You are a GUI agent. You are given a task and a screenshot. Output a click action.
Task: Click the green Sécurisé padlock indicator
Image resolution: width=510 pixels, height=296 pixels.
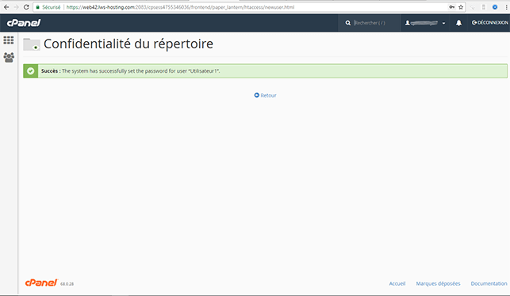click(x=48, y=7)
